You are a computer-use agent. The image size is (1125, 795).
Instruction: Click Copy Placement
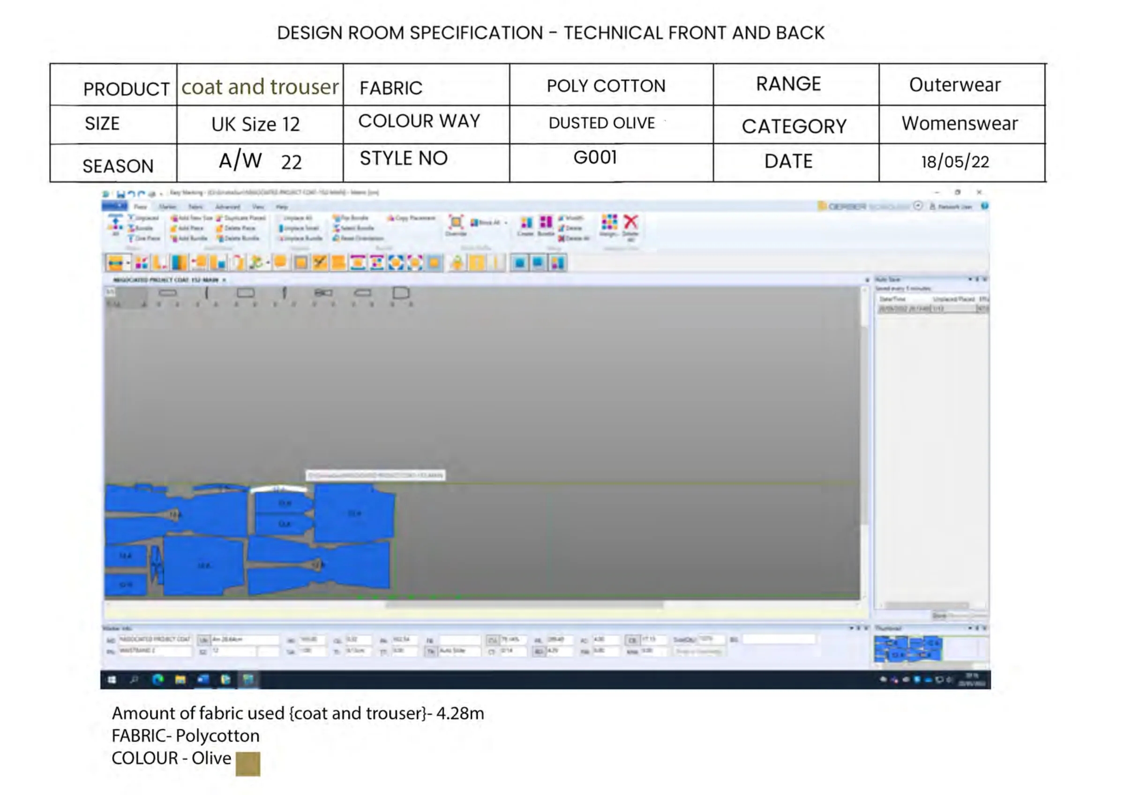tap(411, 218)
